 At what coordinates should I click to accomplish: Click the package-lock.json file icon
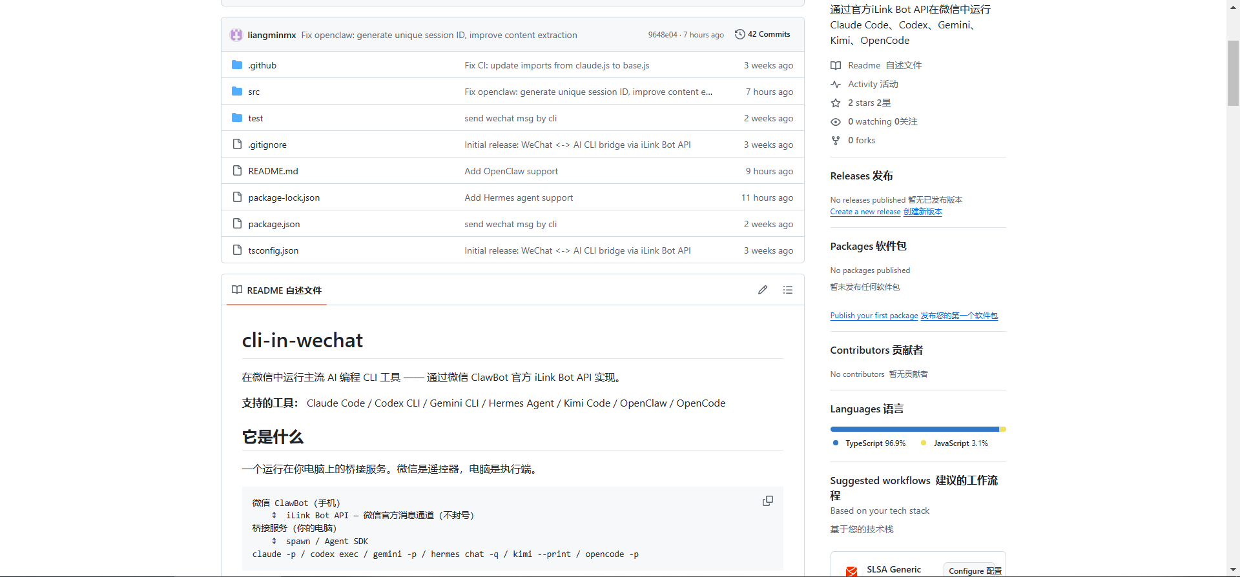click(237, 197)
